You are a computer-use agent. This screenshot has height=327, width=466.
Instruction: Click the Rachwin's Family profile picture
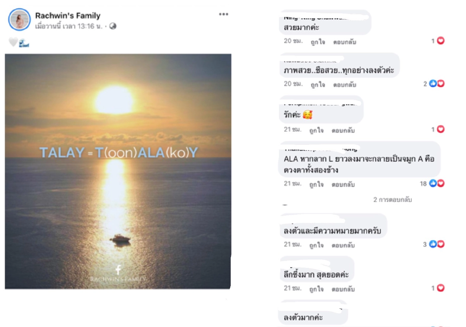[x=19, y=20]
